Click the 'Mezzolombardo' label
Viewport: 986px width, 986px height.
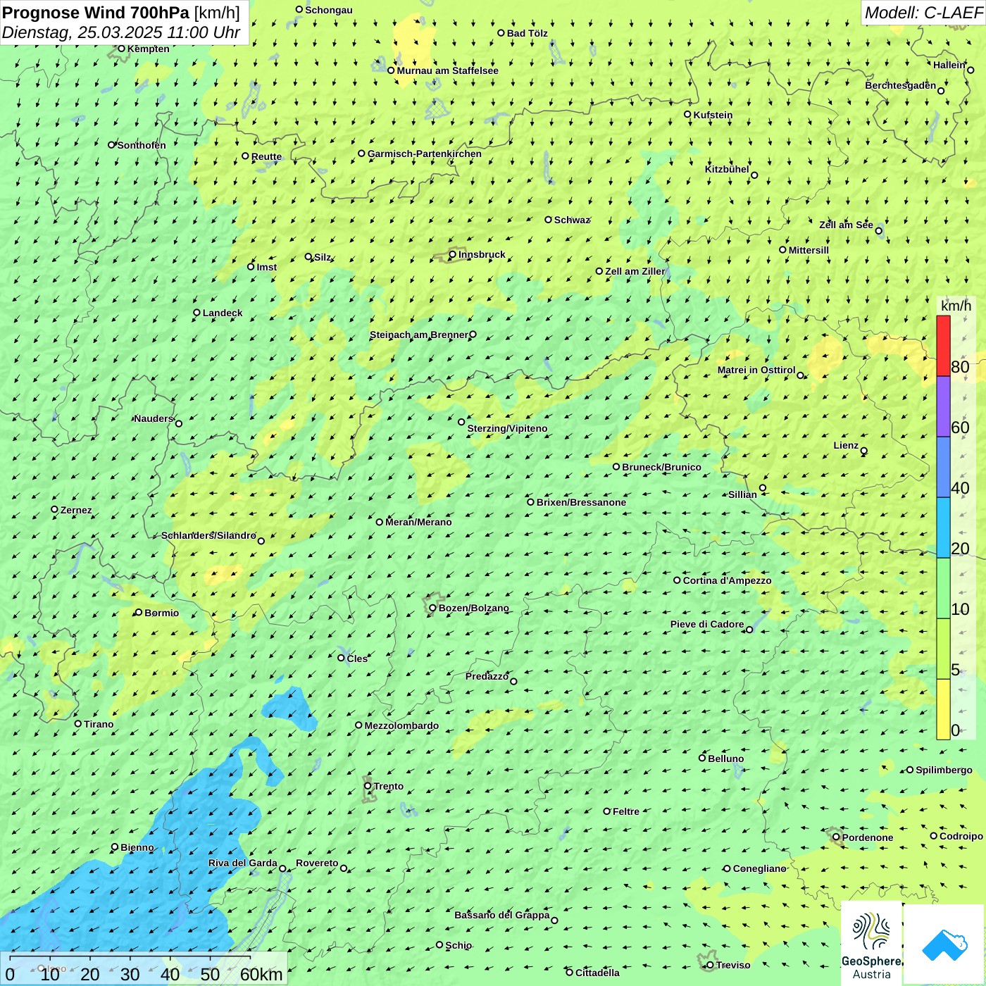(401, 725)
